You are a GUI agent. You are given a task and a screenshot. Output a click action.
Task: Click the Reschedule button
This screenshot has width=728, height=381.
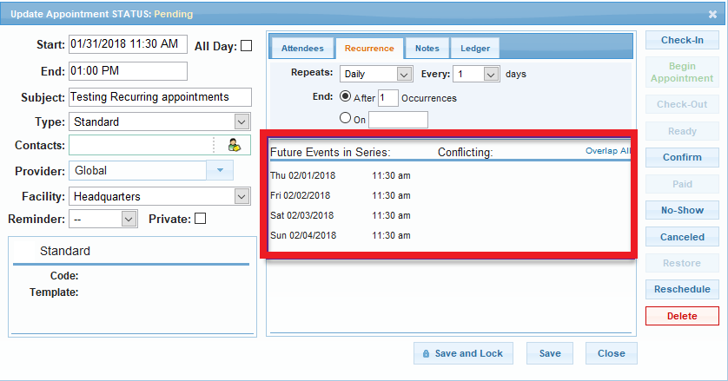pyautogui.click(x=682, y=289)
